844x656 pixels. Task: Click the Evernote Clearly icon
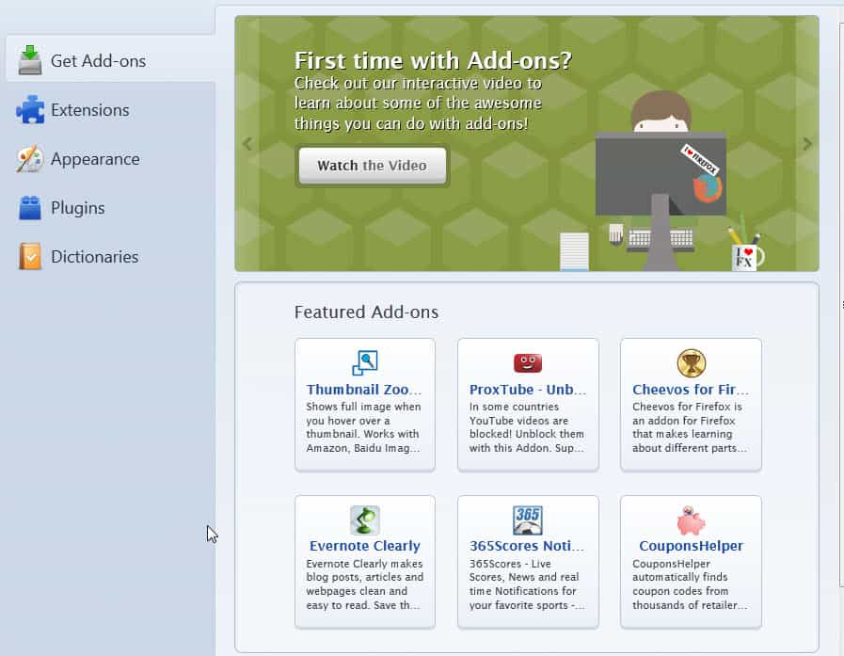(364, 520)
